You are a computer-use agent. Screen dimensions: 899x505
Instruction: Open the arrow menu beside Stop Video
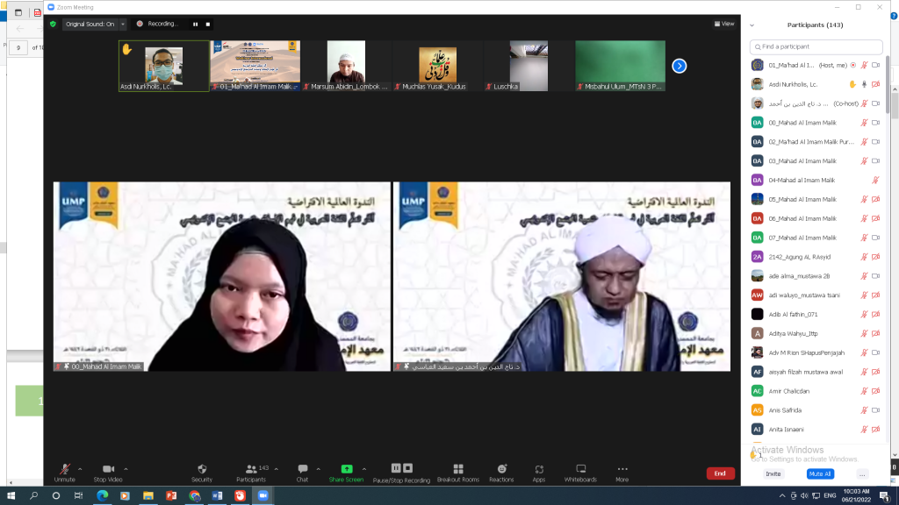coord(126,469)
